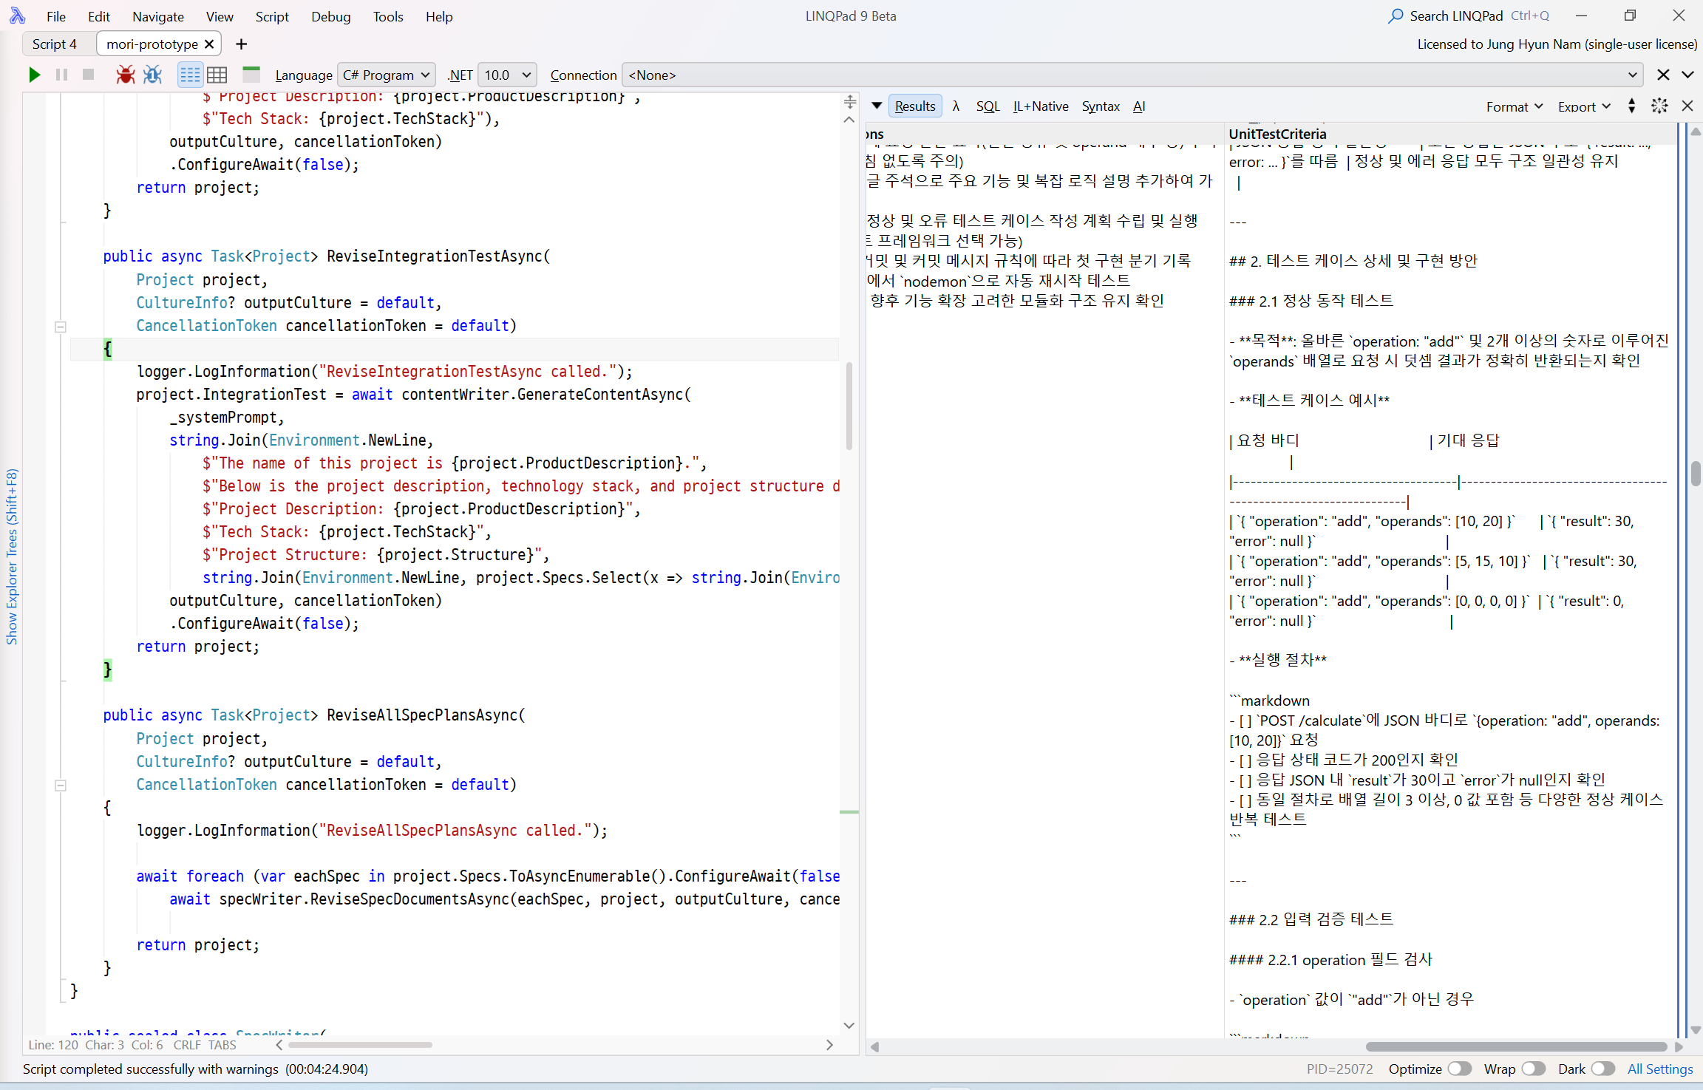Screen dimensions: 1703x1090
Task: Switch to the Script 4 tab
Action: tap(55, 44)
